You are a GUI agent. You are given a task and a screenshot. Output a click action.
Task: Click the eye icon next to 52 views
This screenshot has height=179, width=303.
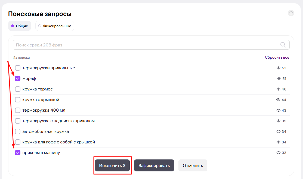coord(278,68)
